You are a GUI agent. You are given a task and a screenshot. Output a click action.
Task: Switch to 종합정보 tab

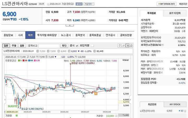8,35
